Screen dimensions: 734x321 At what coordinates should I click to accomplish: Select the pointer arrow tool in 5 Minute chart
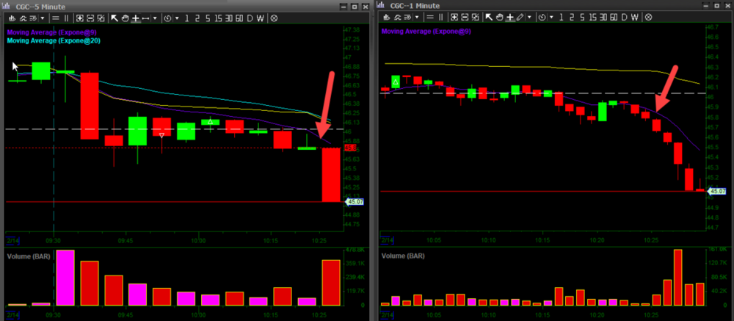(114, 18)
